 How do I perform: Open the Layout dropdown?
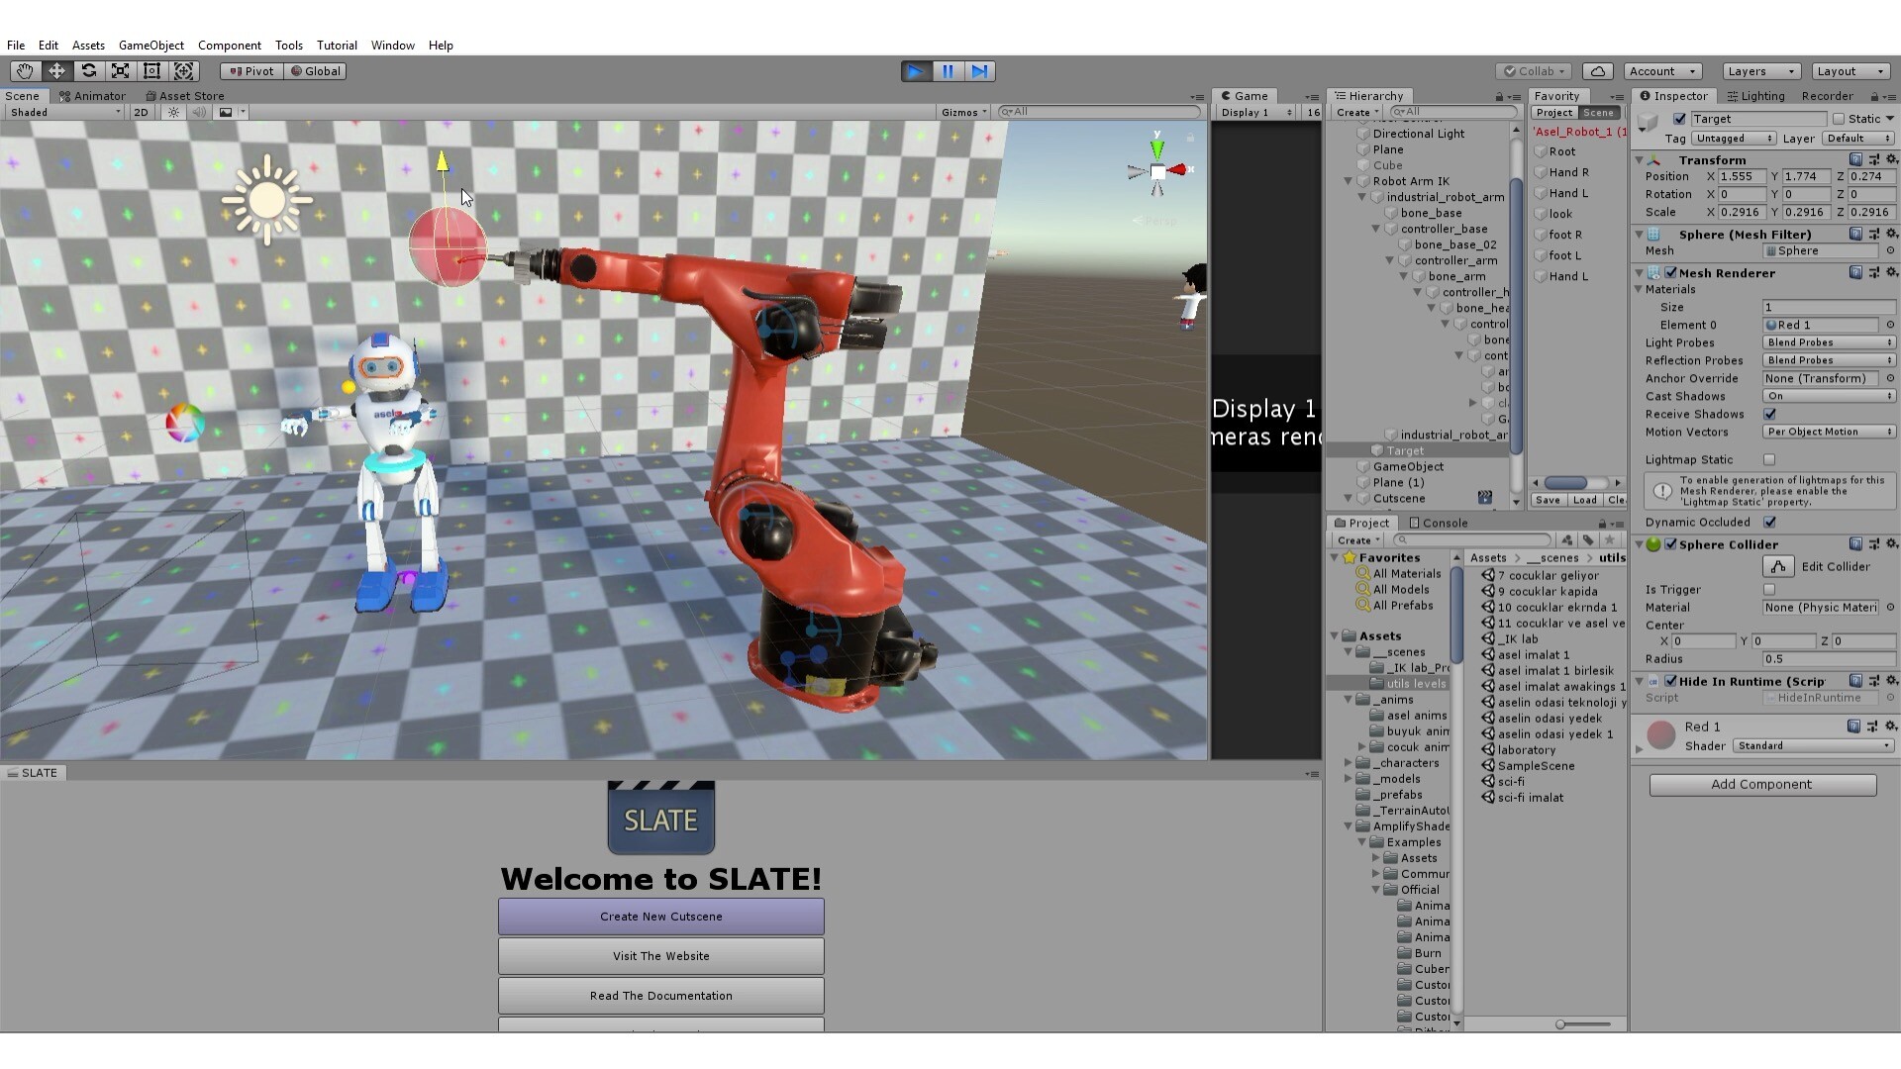click(1850, 71)
